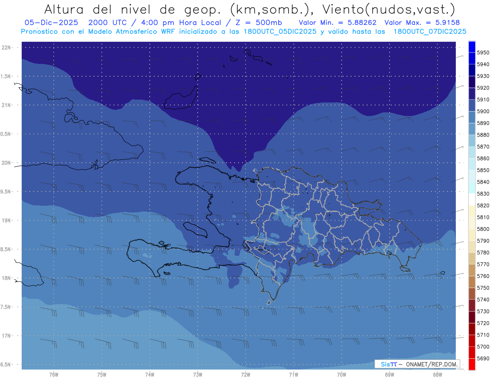
Task: Click the '5950' legend value
Action: coord(483,53)
